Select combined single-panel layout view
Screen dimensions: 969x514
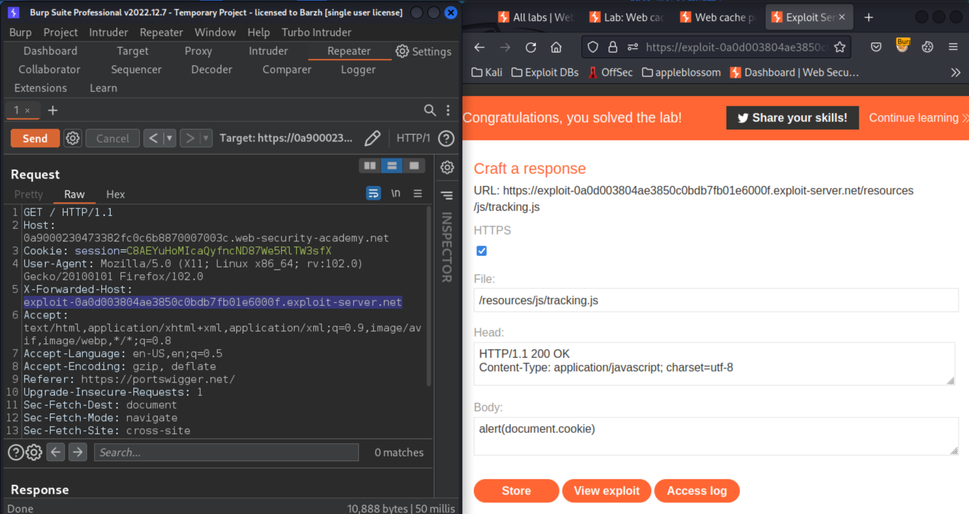pos(414,166)
